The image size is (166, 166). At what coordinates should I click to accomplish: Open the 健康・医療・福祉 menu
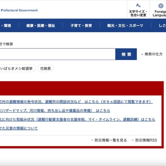(40, 26)
